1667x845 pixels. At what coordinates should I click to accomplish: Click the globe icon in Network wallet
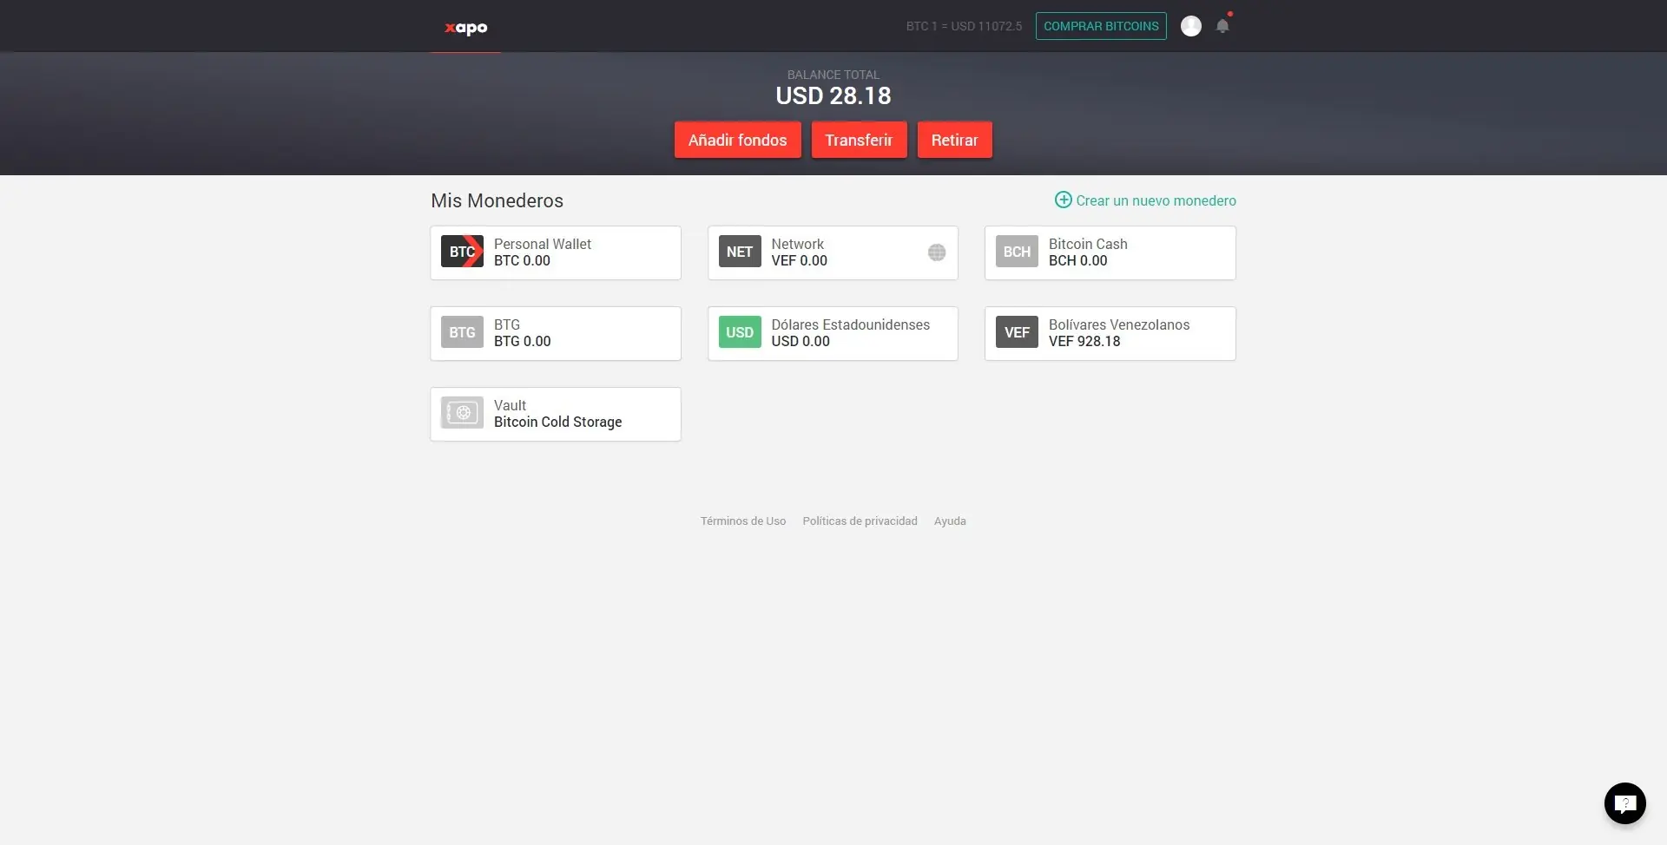coord(937,252)
